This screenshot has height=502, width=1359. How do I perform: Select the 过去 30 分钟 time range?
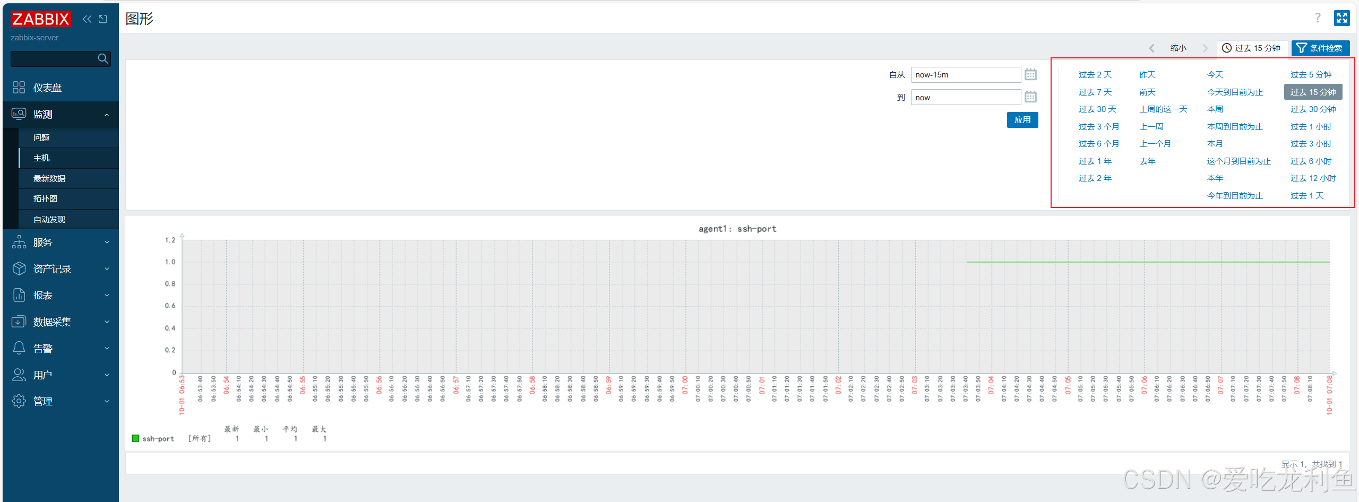(1313, 109)
